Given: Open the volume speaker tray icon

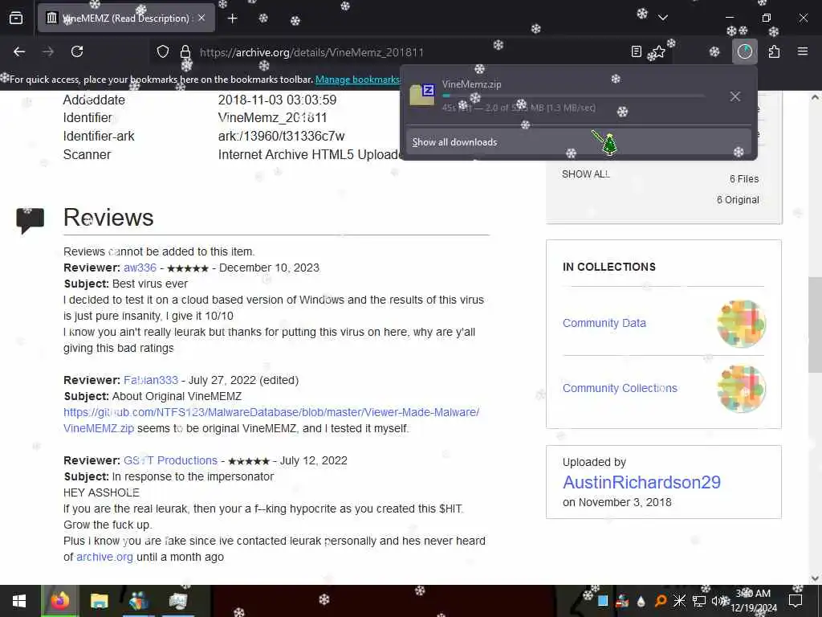Looking at the screenshot, I should 717,601.
